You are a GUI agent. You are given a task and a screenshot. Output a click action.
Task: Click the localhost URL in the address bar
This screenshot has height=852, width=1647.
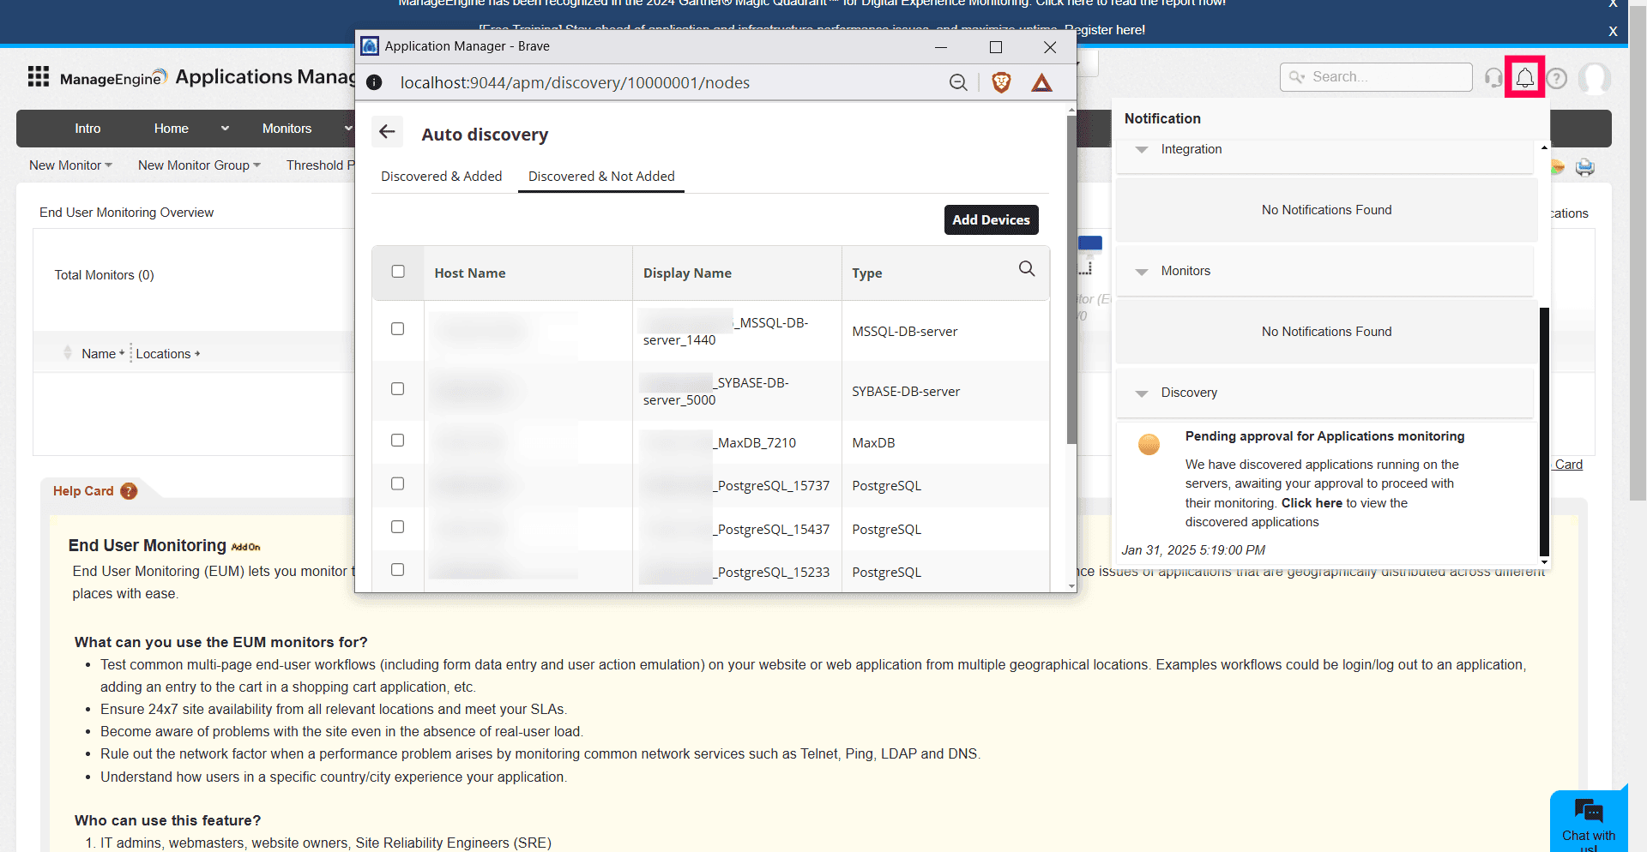[x=575, y=82]
